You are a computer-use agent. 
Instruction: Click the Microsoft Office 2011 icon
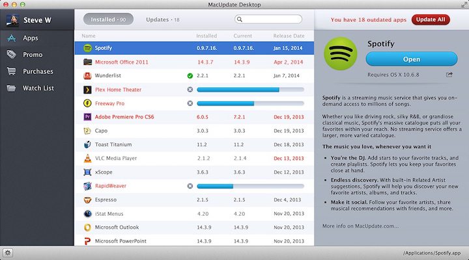tap(87, 62)
